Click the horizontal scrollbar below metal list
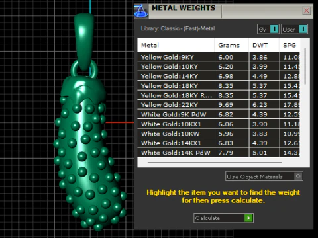Image resolution: width=318 pixels, height=238 pixels. coord(215,163)
